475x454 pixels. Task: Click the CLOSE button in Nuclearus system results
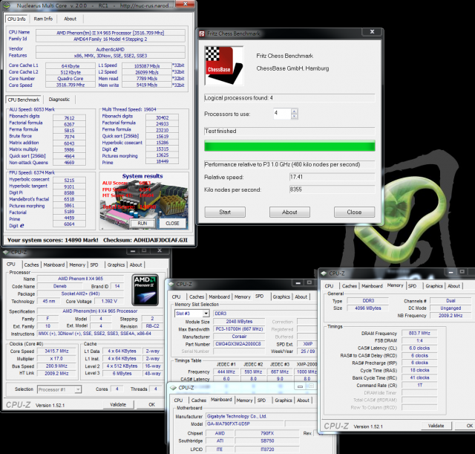[172, 223]
